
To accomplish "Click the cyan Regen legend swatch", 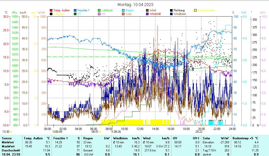I will click(123, 11).
